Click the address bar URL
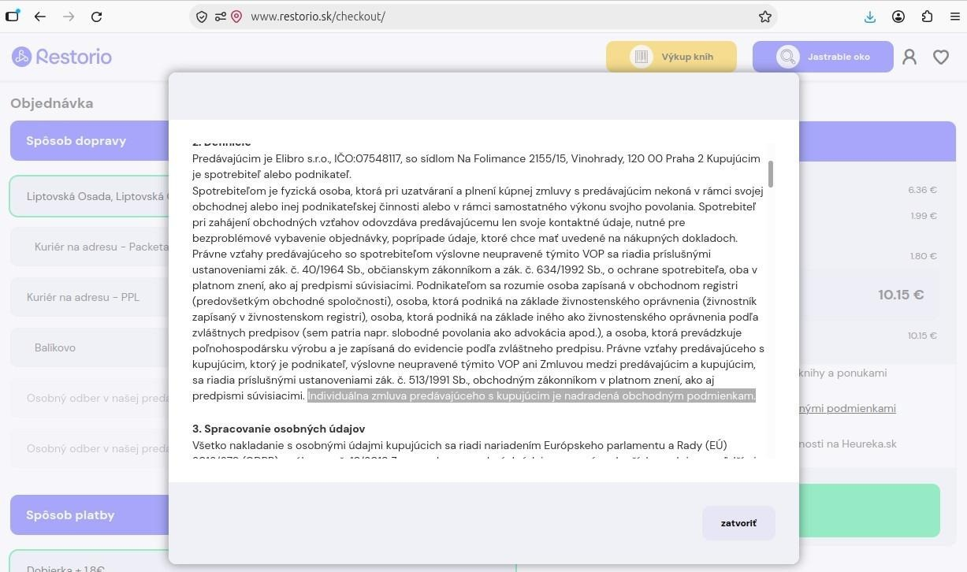The image size is (967, 572). point(318,17)
